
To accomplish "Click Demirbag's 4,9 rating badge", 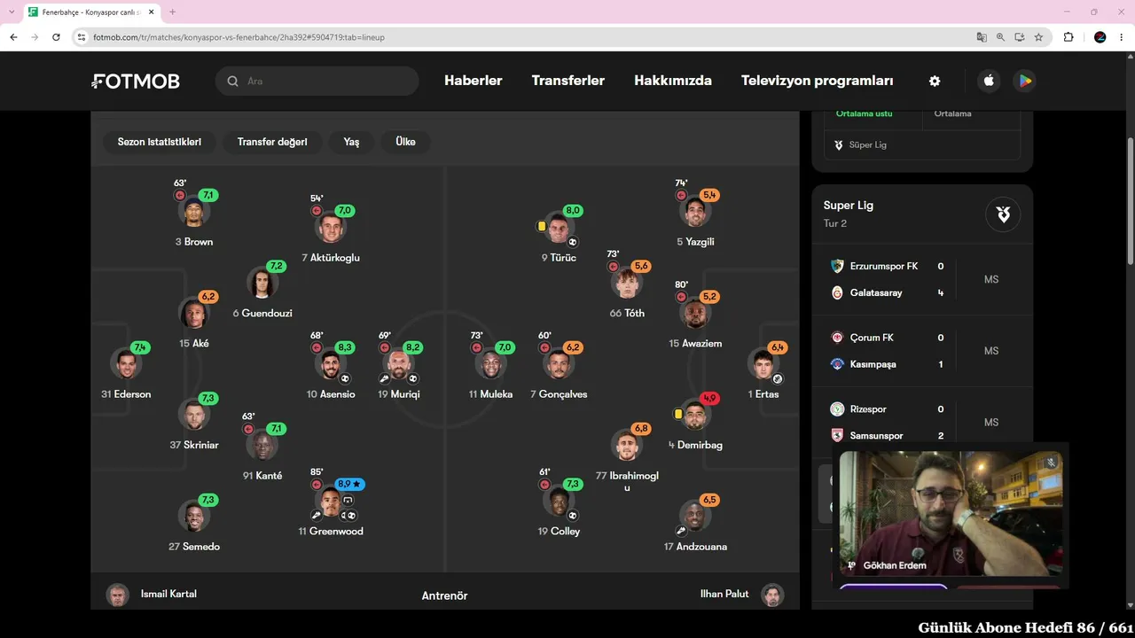I will click(x=709, y=398).
